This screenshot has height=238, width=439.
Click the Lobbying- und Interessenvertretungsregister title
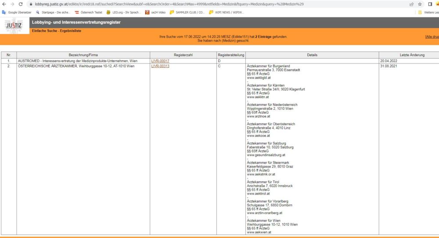(x=76, y=22)
